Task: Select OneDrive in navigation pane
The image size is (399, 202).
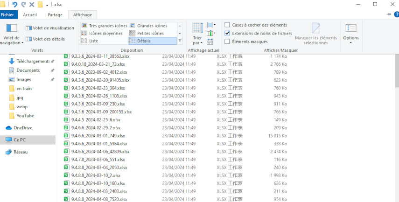Action: click(x=23, y=128)
